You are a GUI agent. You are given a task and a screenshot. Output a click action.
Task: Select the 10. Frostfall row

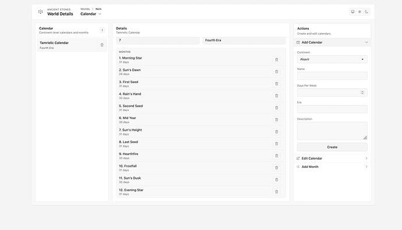(x=201, y=168)
